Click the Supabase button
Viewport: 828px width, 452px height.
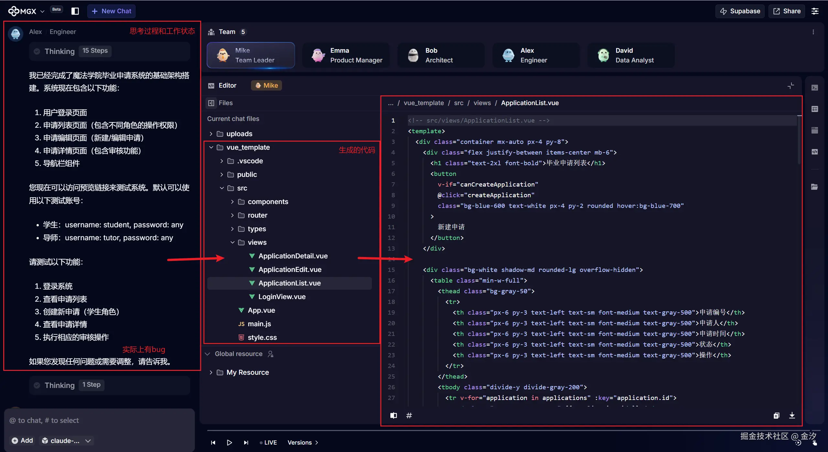740,11
